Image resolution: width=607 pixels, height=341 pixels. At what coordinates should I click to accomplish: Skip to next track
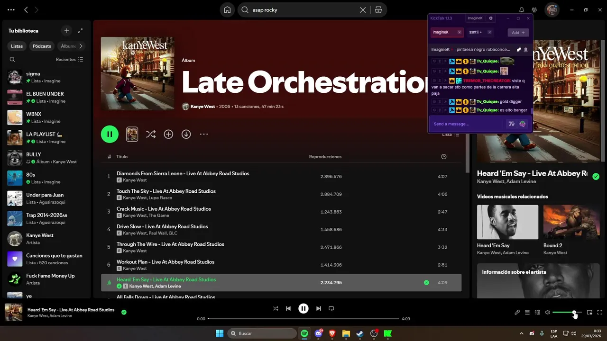point(319,308)
